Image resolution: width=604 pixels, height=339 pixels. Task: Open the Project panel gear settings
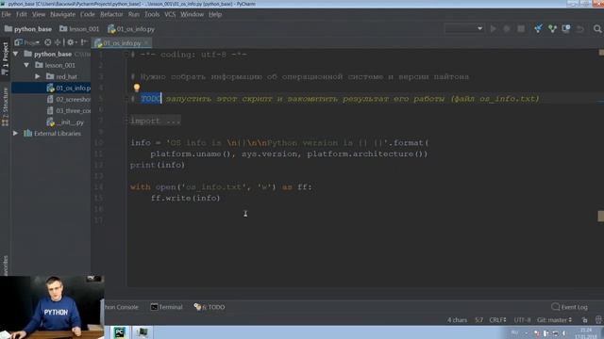coord(72,42)
